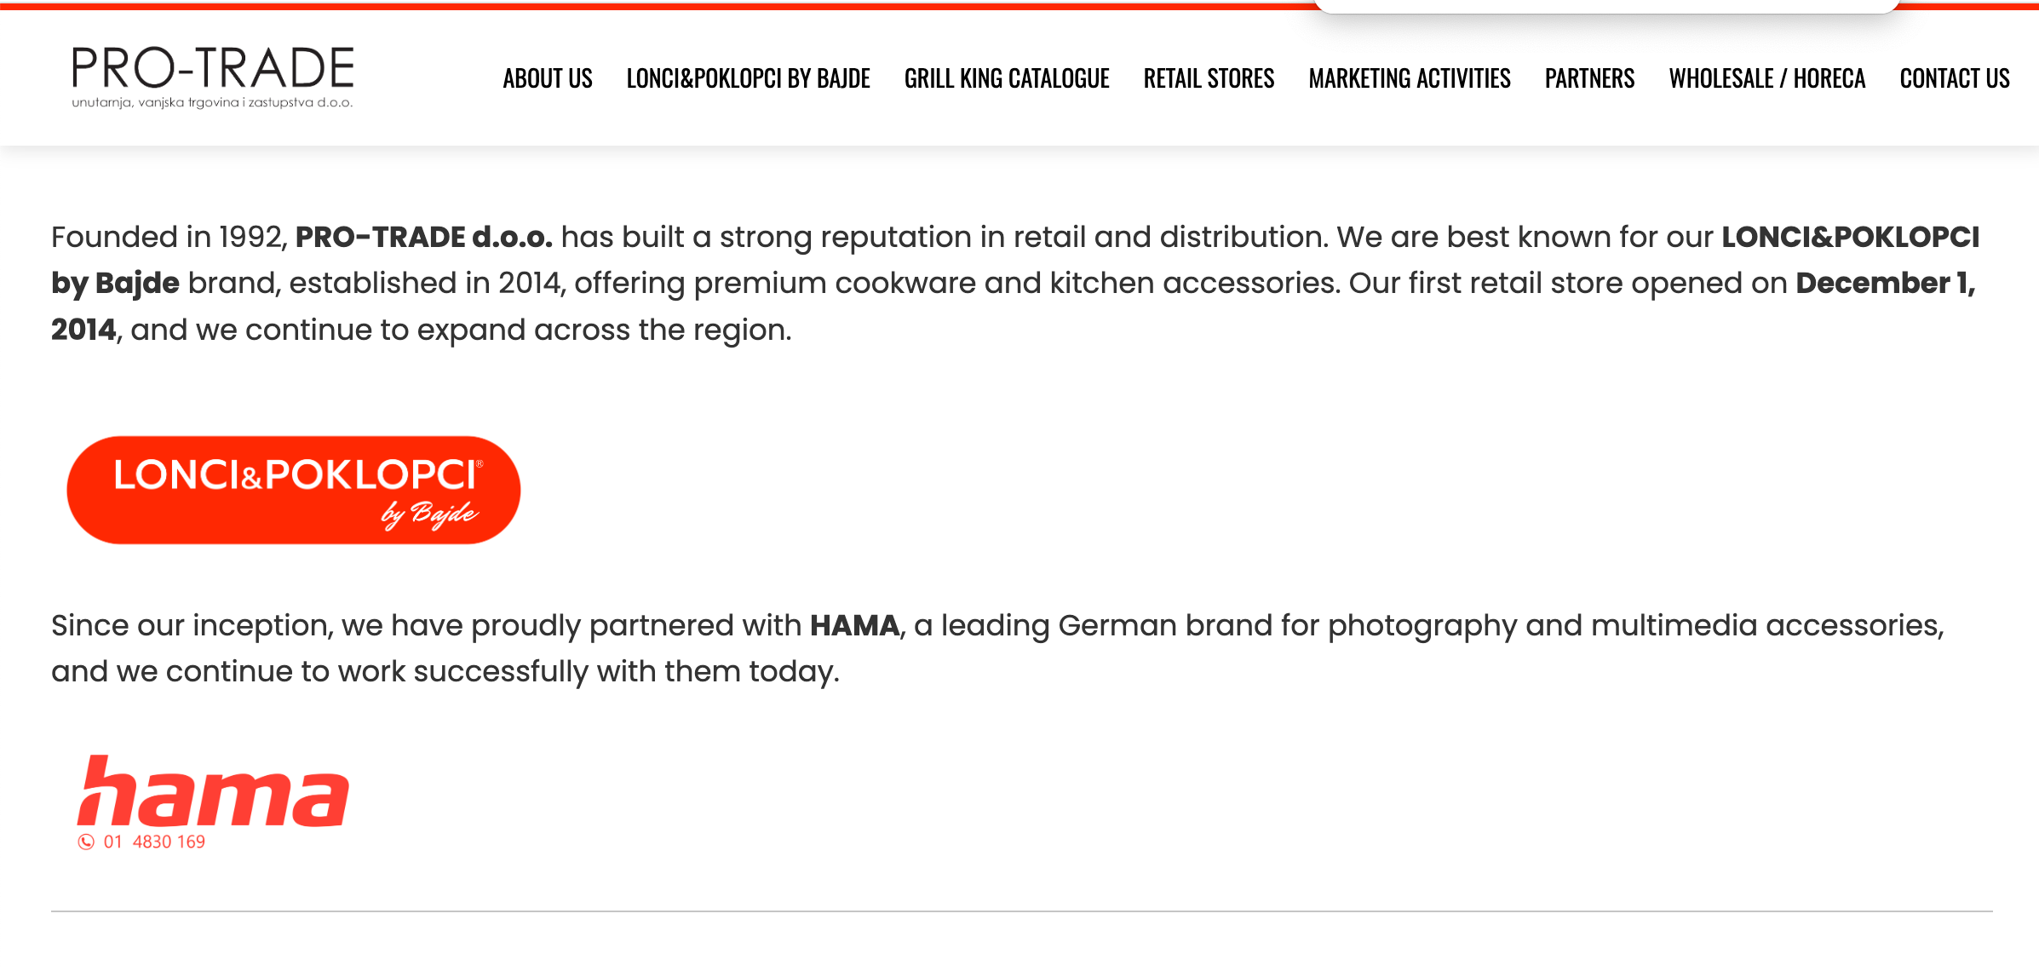Image resolution: width=2039 pixels, height=971 pixels.
Task: Click the paragraph about partnering with HAMA
Action: (x=997, y=649)
